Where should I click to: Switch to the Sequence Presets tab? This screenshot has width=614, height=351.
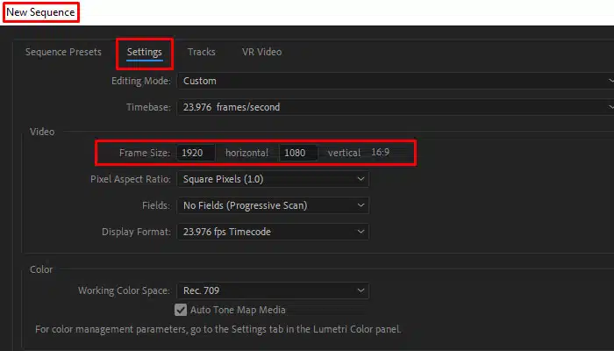pos(63,52)
